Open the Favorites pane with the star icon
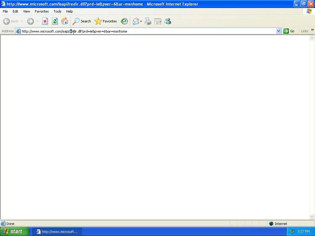Viewport: 315px width, 236px height. [x=106, y=21]
